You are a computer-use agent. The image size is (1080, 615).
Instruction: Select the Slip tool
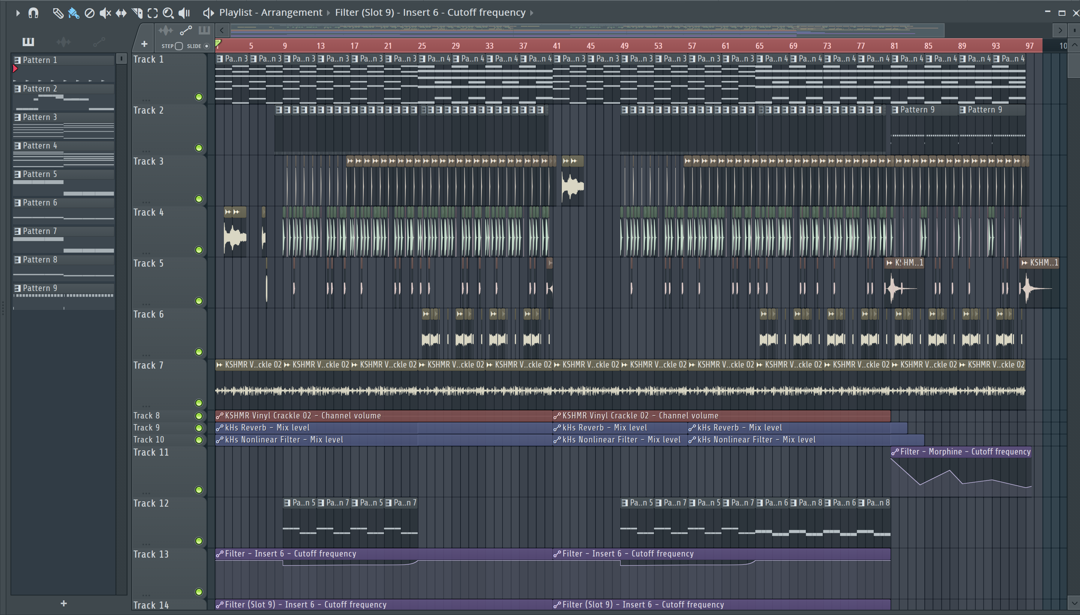(x=121, y=13)
